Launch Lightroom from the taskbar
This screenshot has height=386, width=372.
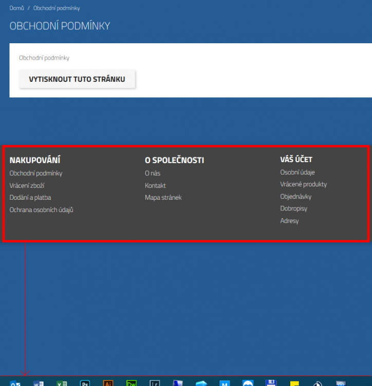[155, 383]
